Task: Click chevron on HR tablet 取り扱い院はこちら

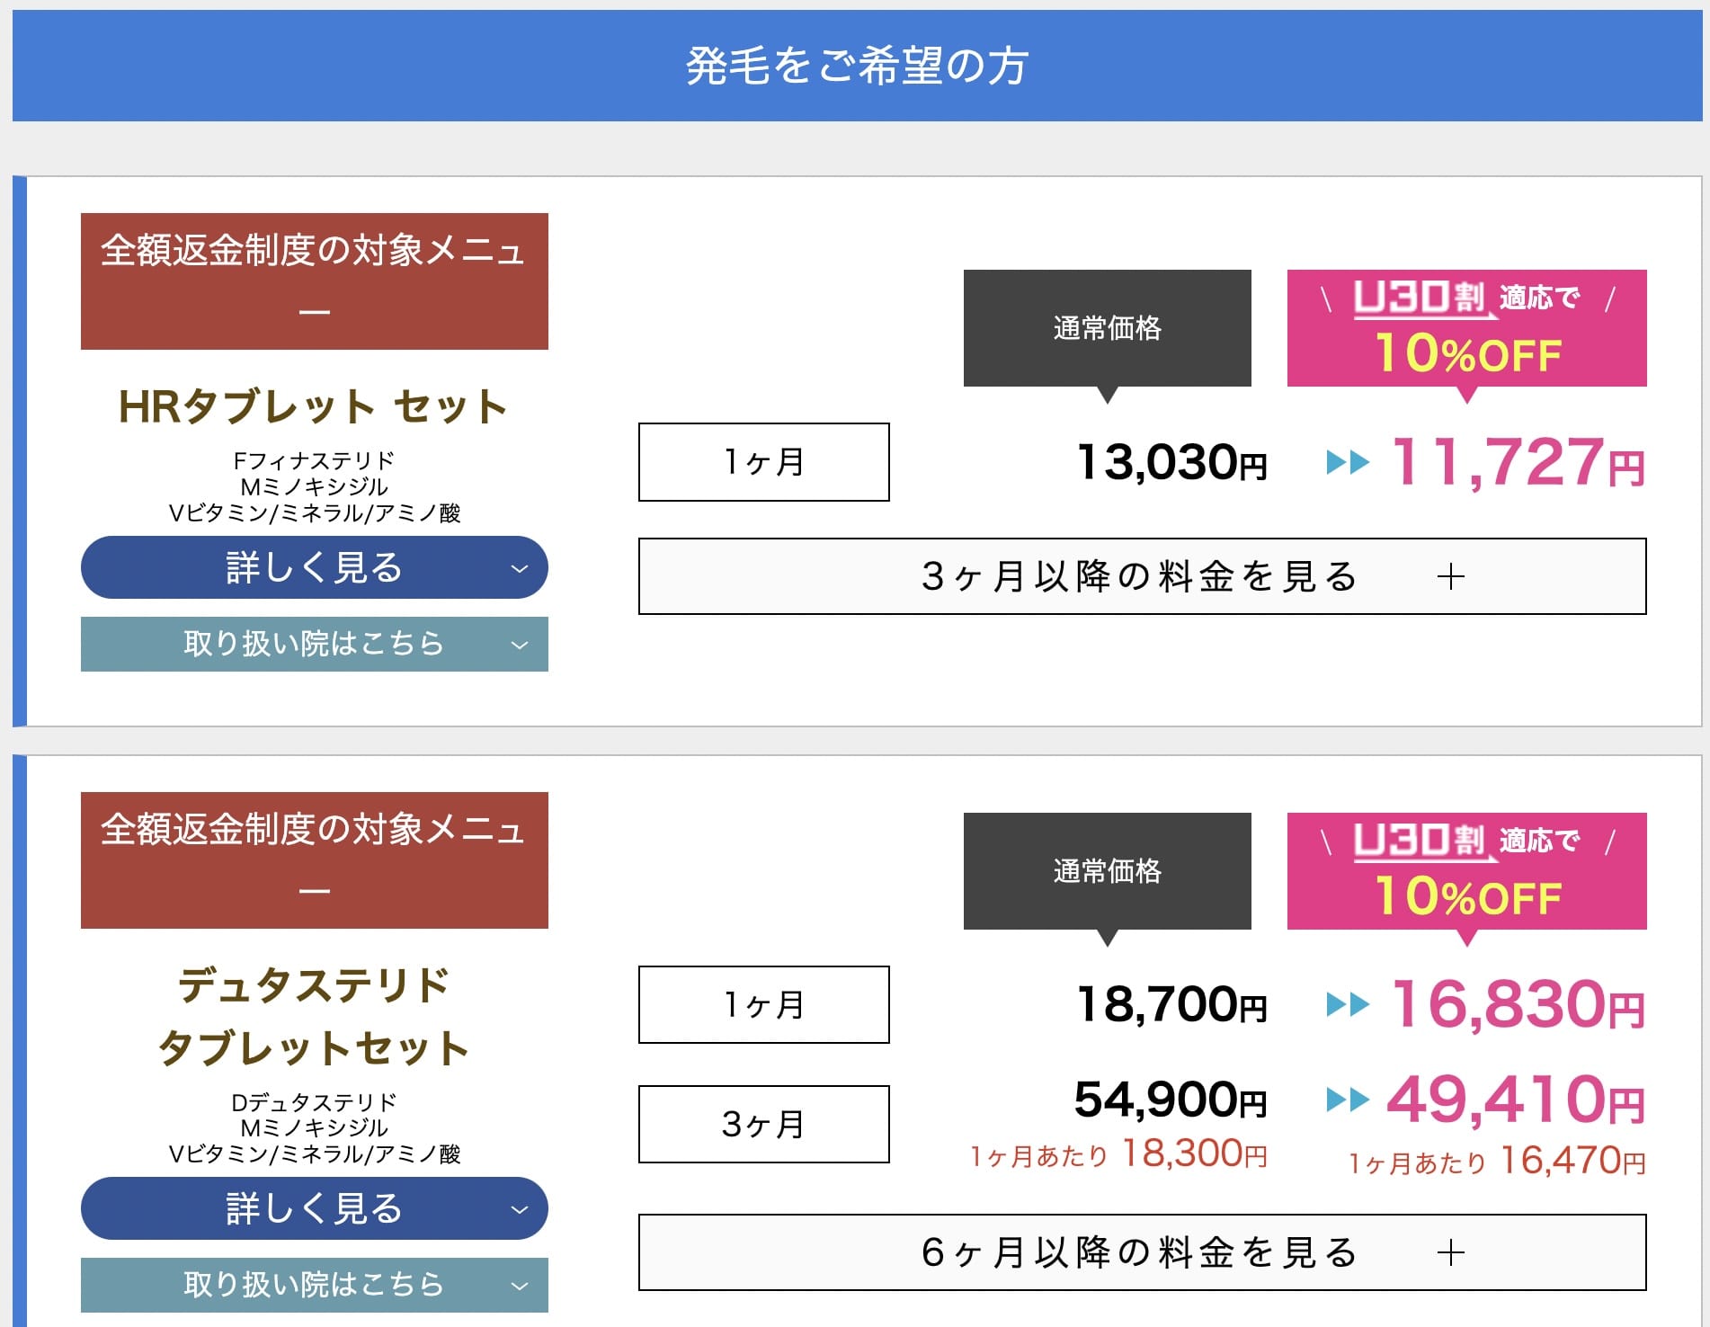Action: point(519,645)
